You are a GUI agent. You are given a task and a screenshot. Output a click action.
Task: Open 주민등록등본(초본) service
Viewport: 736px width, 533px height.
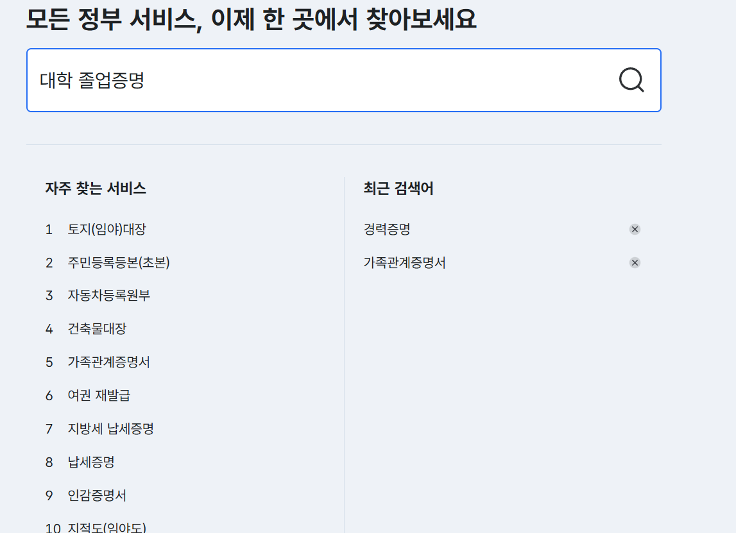click(x=119, y=263)
